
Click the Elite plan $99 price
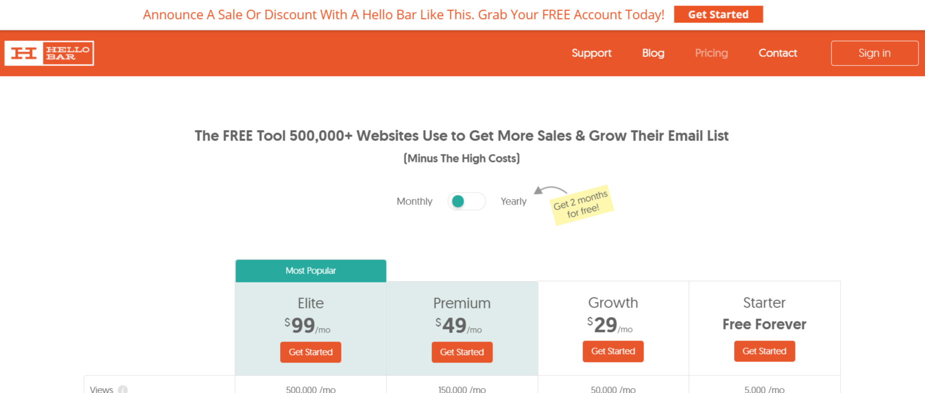(307, 325)
